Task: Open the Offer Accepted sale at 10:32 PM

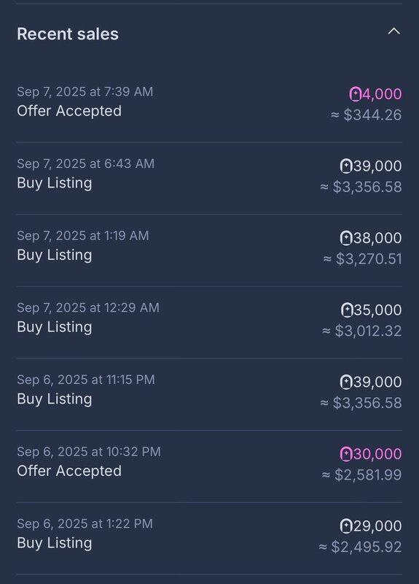Action: [x=209, y=464]
